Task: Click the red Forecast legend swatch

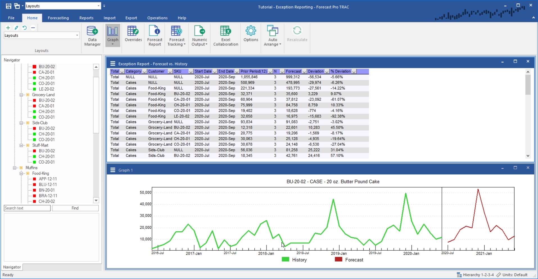Action: [338, 259]
